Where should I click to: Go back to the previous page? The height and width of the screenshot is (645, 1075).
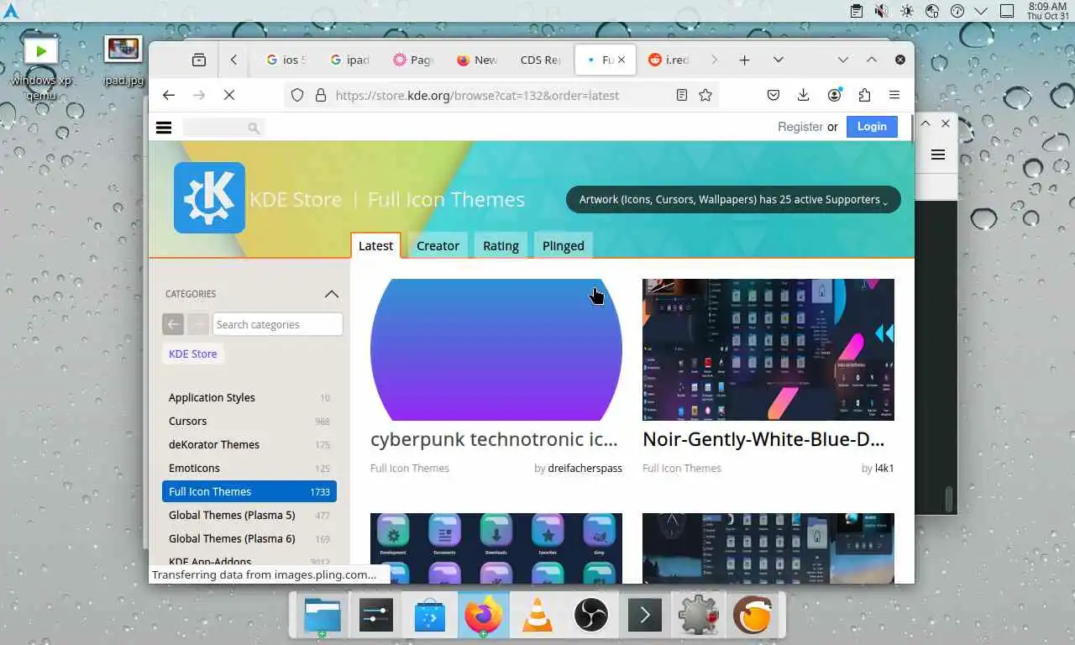[169, 95]
